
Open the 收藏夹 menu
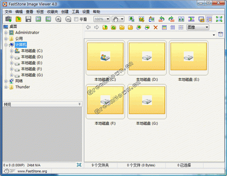52,12
